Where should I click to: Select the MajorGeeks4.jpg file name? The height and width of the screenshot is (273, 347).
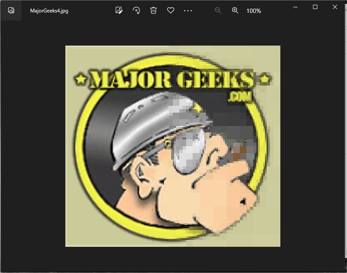pyautogui.click(x=49, y=11)
